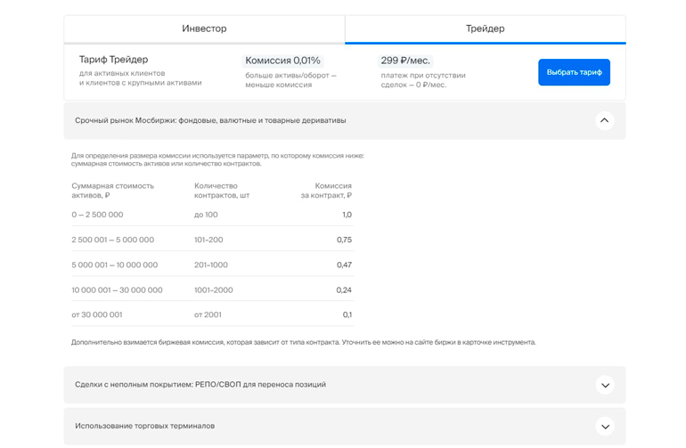This screenshot has width=686, height=448.
Task: Click the Для определения размера комиссии note
Action: pos(217,159)
